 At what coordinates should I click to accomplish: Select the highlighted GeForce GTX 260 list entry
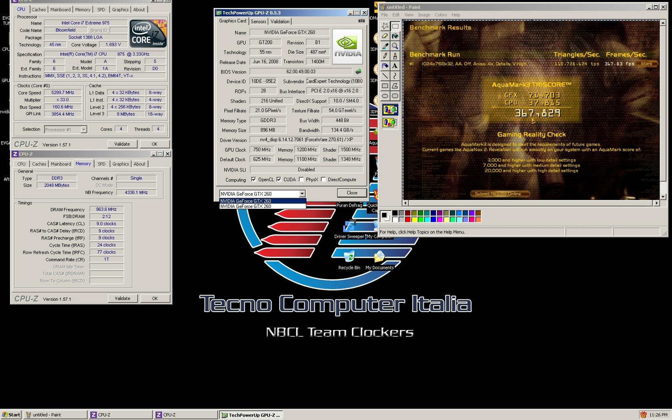(x=262, y=201)
